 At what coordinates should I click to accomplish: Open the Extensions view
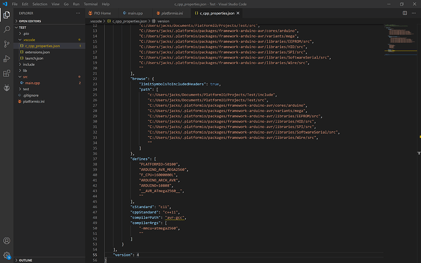pos(7,73)
